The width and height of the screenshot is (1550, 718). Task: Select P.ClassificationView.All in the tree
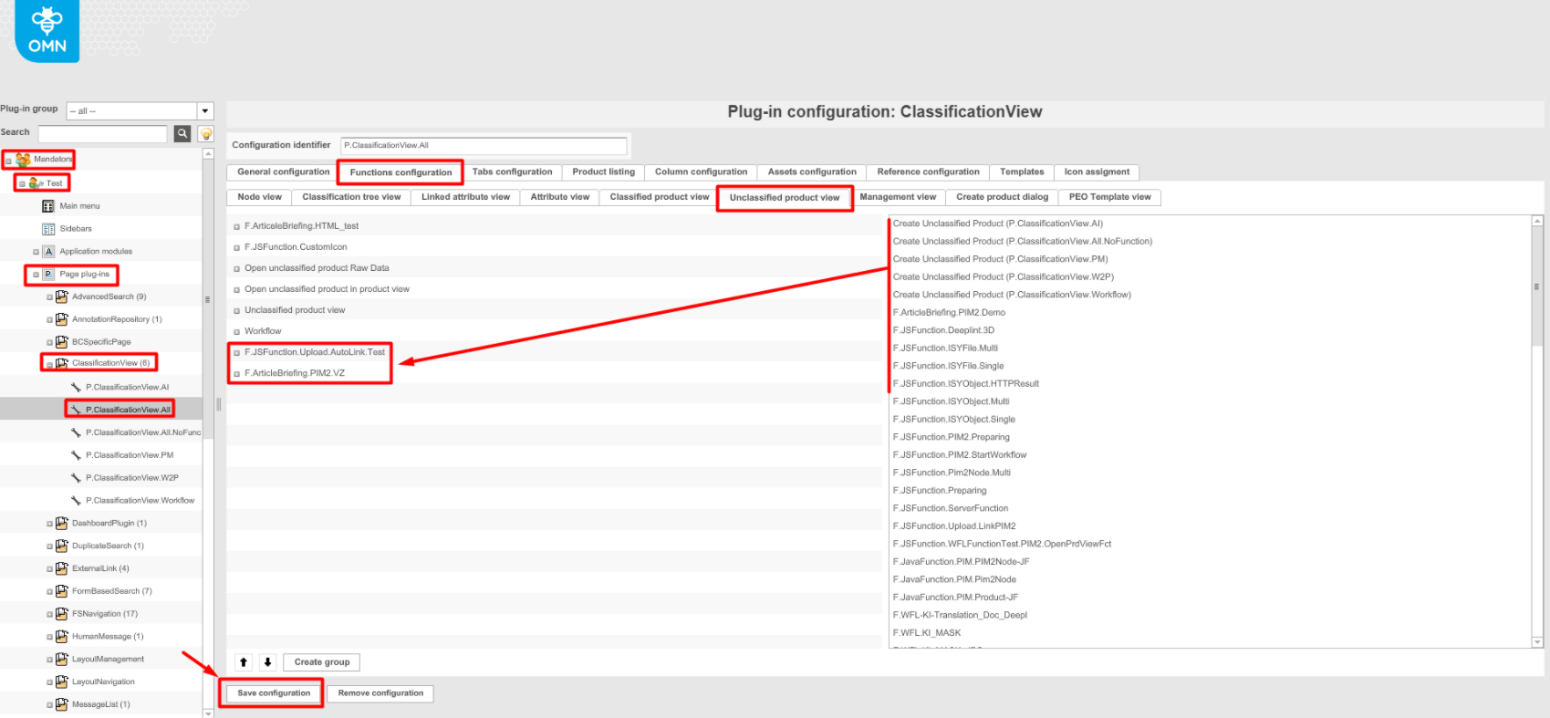[128, 410]
